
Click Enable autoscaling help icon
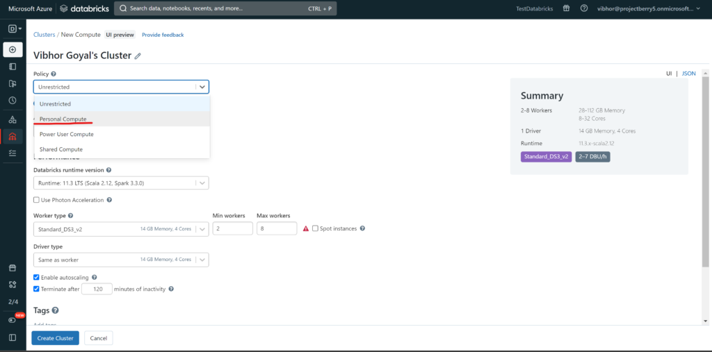95,277
